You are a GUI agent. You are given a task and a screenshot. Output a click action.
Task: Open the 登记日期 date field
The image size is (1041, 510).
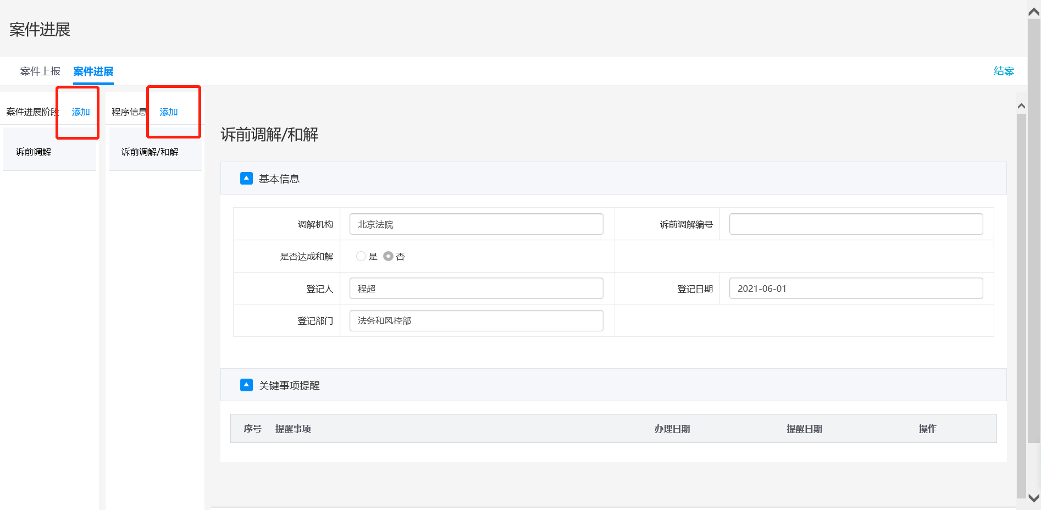[x=855, y=289]
